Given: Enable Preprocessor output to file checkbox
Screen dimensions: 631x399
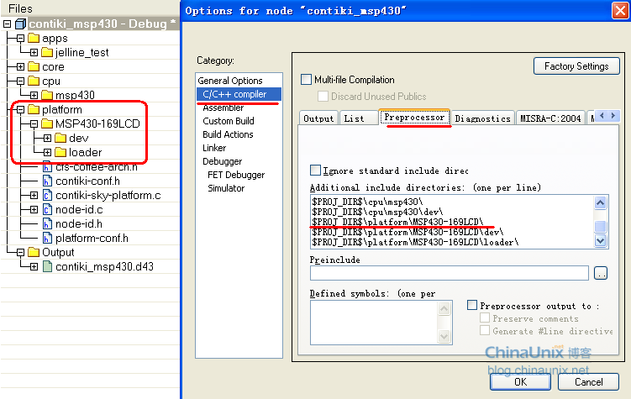Looking at the screenshot, I should pyautogui.click(x=472, y=306).
